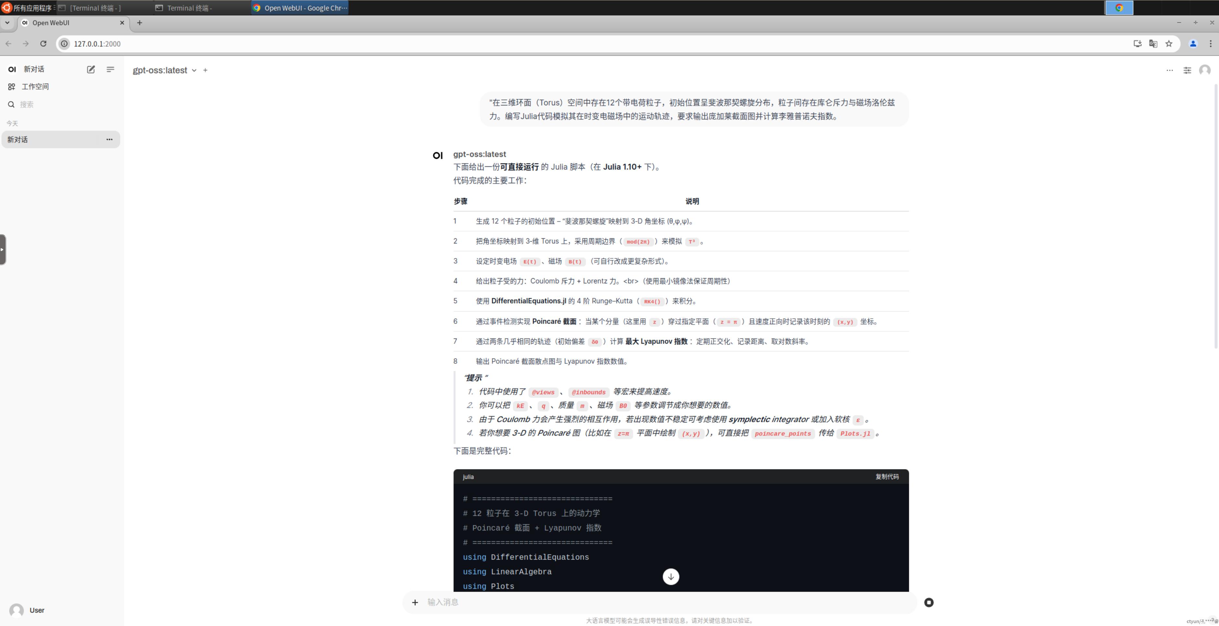
Task: Click the @inbounds inline code tag
Action: coord(588,392)
